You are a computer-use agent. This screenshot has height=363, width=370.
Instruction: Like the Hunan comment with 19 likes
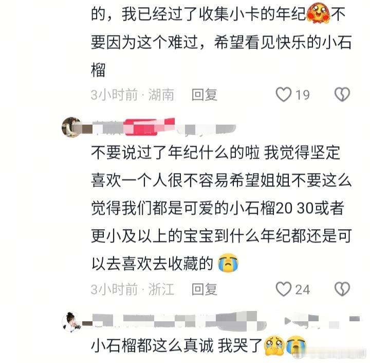pyautogui.click(x=283, y=95)
